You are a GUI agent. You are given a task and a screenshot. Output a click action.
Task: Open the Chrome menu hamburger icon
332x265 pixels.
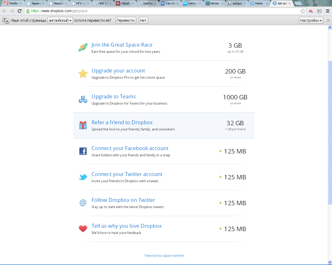tap(328, 11)
